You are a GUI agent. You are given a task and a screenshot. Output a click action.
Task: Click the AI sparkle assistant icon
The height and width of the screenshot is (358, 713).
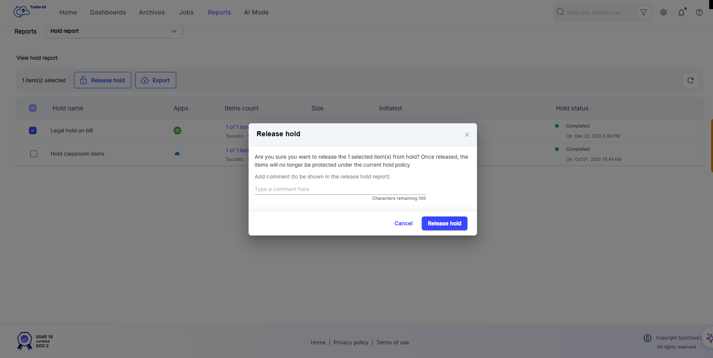tap(709, 338)
